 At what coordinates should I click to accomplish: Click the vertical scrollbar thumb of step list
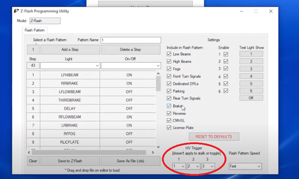(x=158, y=84)
